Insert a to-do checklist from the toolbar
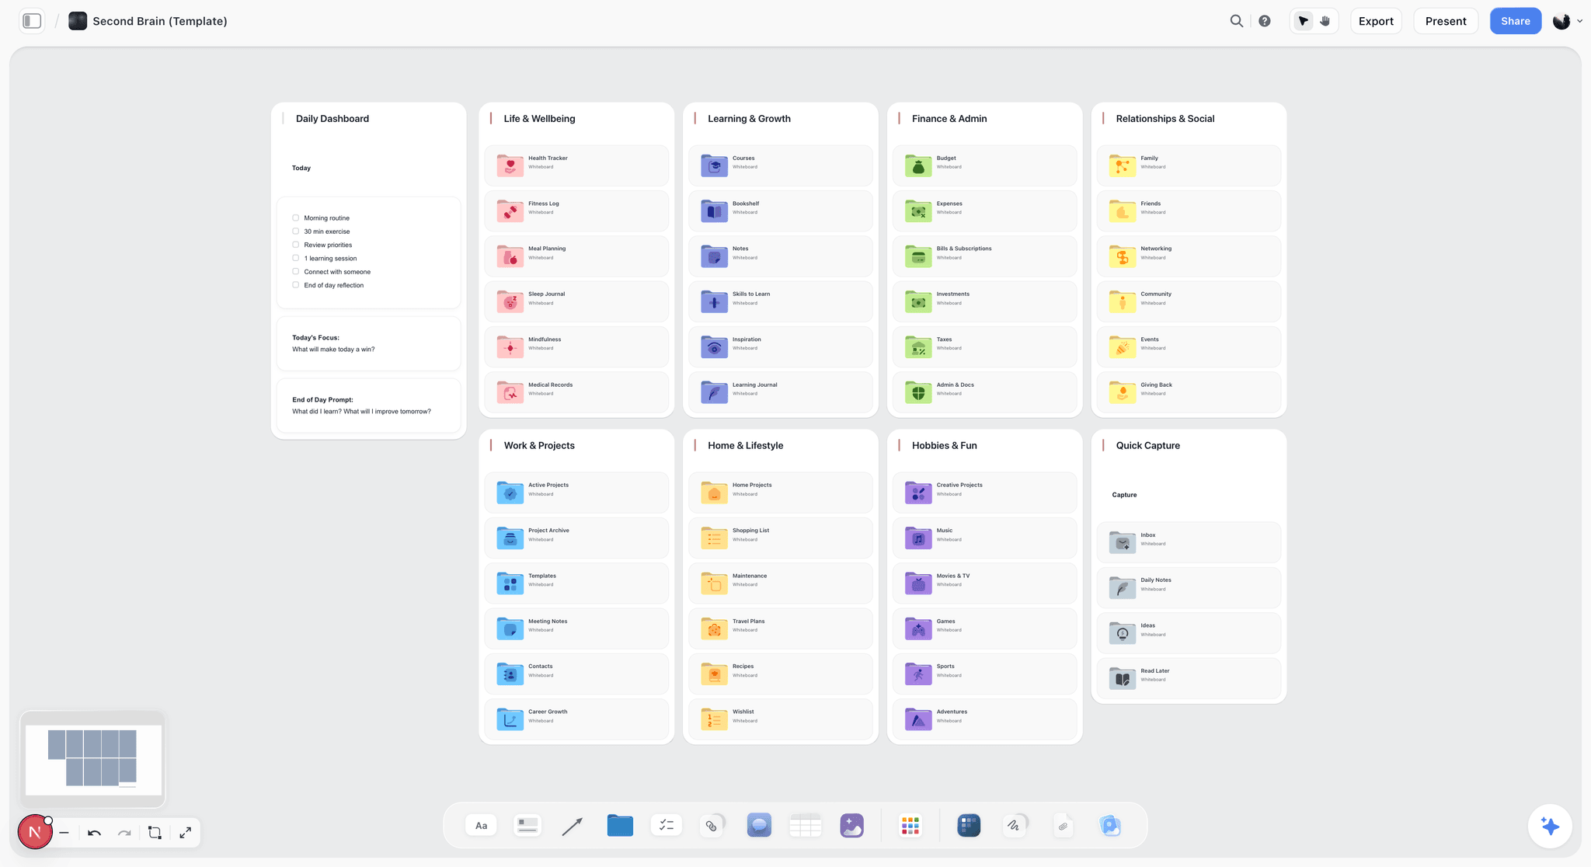Screen dimensions: 1591x867 [x=667, y=825]
